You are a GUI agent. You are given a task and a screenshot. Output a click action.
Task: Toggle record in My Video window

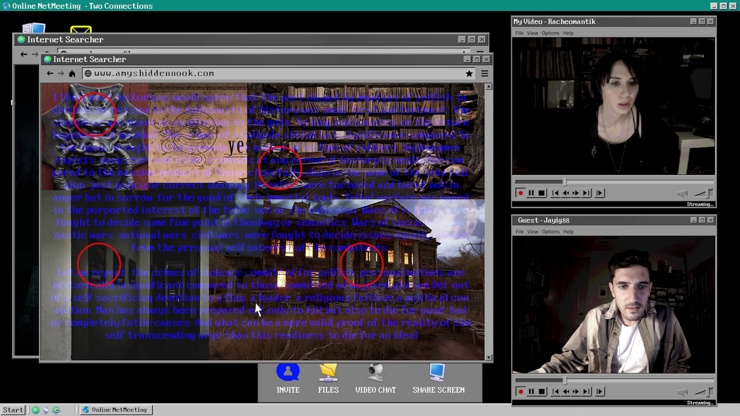coord(521,193)
